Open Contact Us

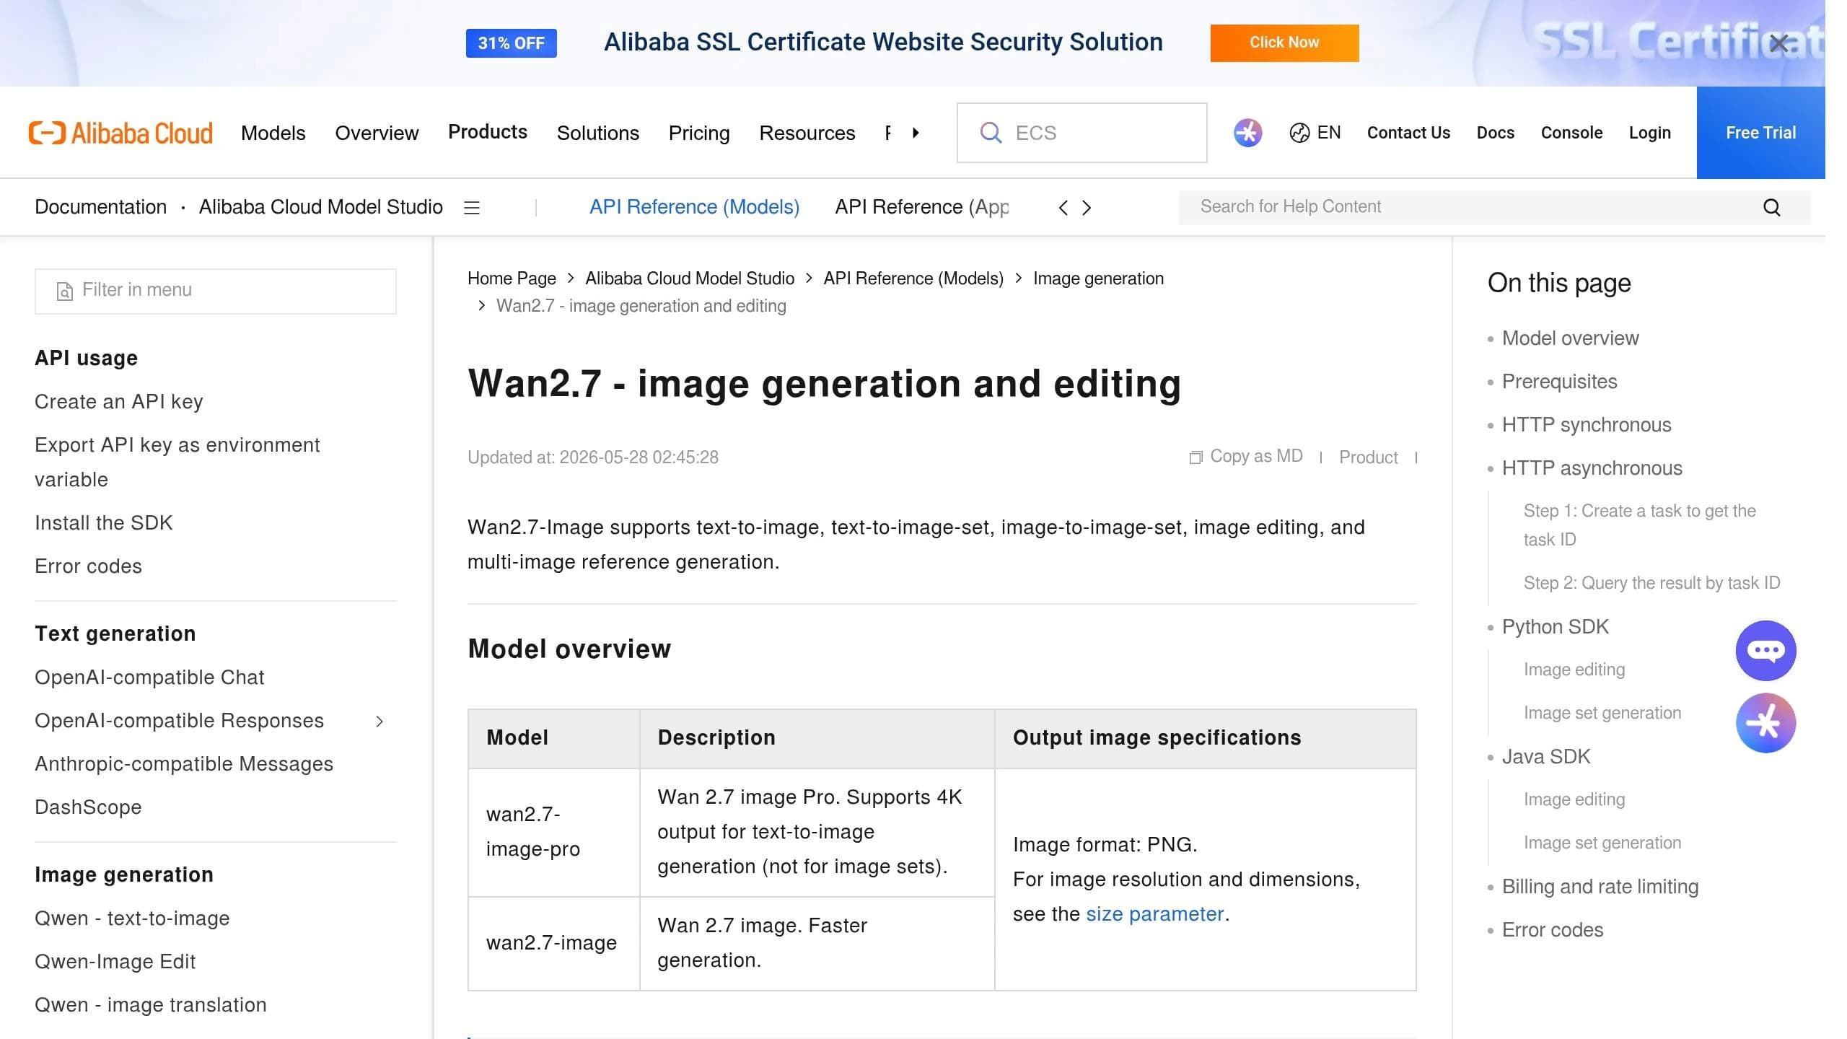[x=1408, y=133]
